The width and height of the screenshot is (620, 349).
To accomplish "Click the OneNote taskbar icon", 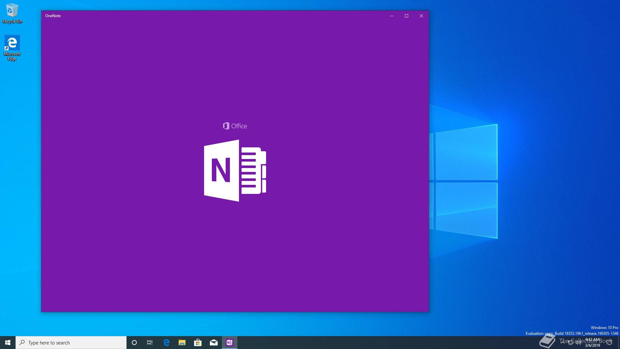I will [x=230, y=343].
